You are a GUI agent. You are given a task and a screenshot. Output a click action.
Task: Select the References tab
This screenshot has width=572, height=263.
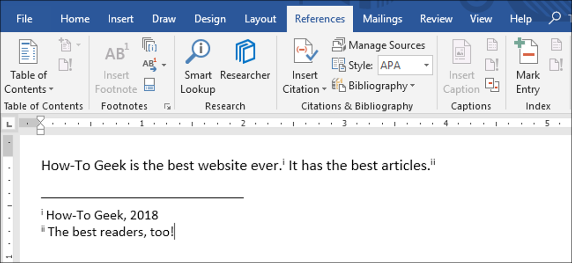tap(320, 19)
